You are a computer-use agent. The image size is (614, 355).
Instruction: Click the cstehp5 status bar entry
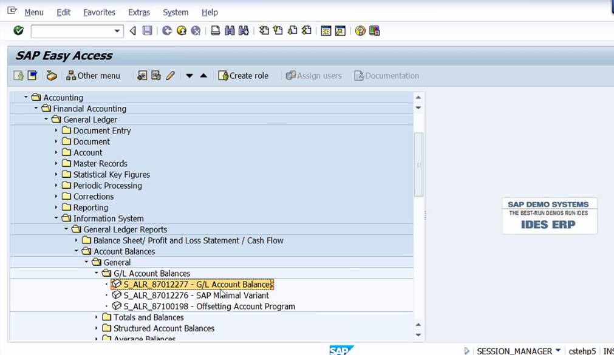click(x=582, y=351)
